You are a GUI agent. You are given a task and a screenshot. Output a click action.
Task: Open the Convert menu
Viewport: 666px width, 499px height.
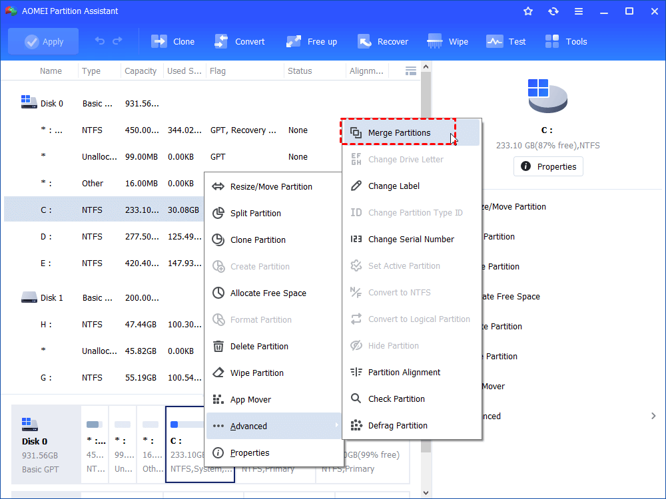tap(240, 41)
